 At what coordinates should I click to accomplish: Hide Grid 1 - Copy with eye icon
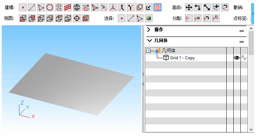coord(237,57)
